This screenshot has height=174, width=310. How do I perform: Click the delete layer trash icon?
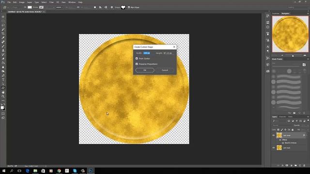coord(304,165)
